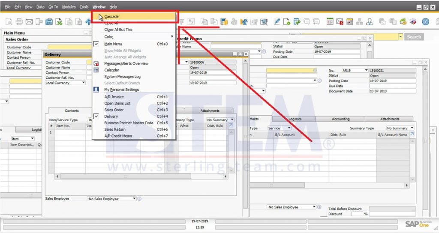Click the Discount percentage input field

357,214
